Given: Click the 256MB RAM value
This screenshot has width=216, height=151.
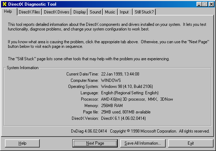Looking at the screenshot, I should tap(112, 106).
